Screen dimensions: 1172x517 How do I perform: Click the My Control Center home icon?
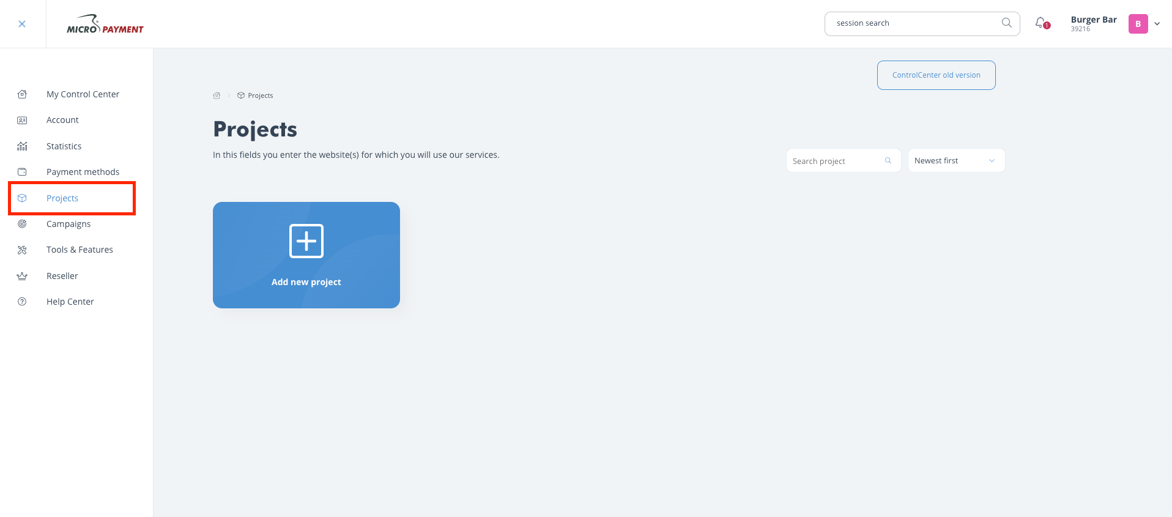tap(22, 94)
